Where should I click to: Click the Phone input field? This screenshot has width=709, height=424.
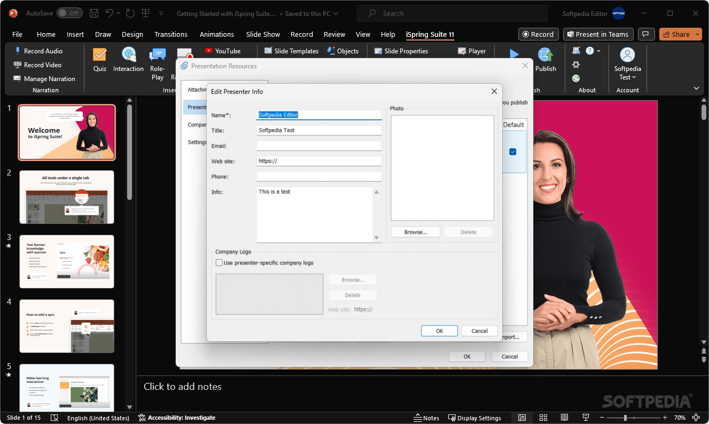[319, 177]
